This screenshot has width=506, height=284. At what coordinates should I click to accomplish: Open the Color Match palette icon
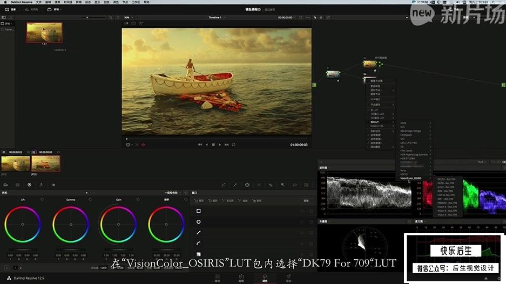click(x=17, y=185)
